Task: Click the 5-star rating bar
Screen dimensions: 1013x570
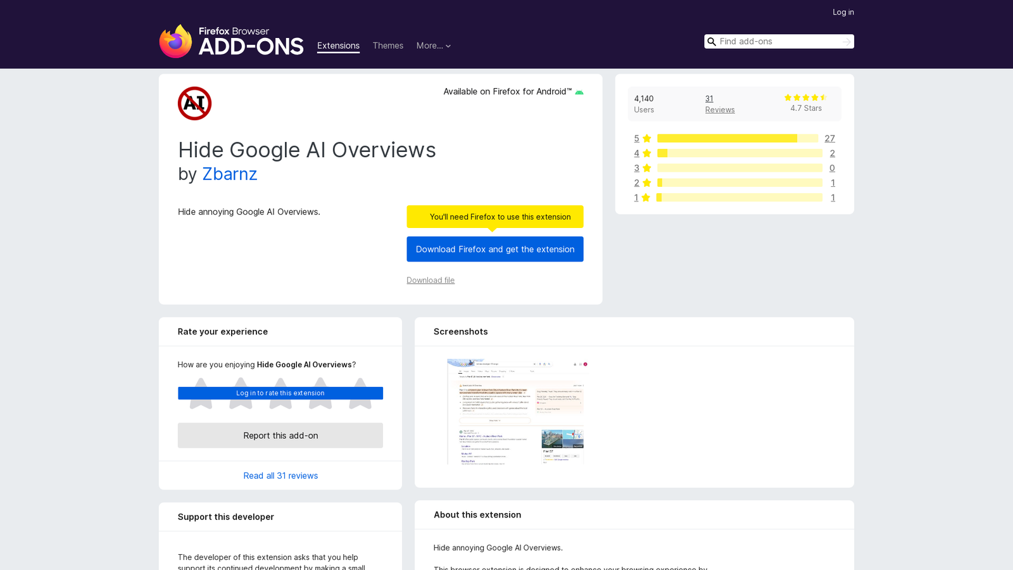Action: 738,139
